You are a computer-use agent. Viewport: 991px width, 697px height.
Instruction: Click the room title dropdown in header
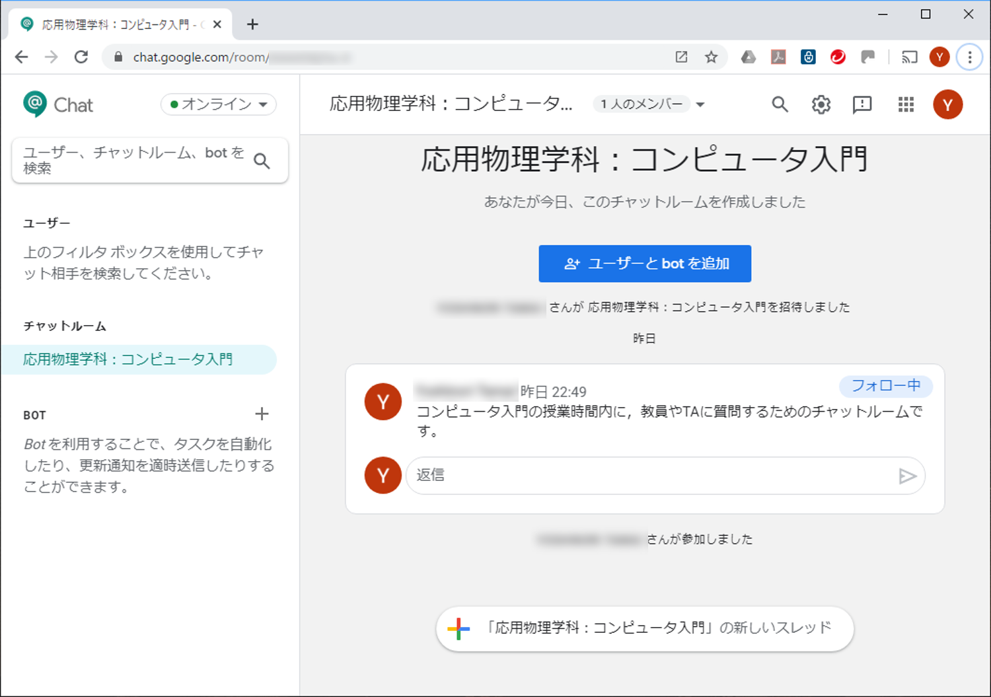[451, 104]
